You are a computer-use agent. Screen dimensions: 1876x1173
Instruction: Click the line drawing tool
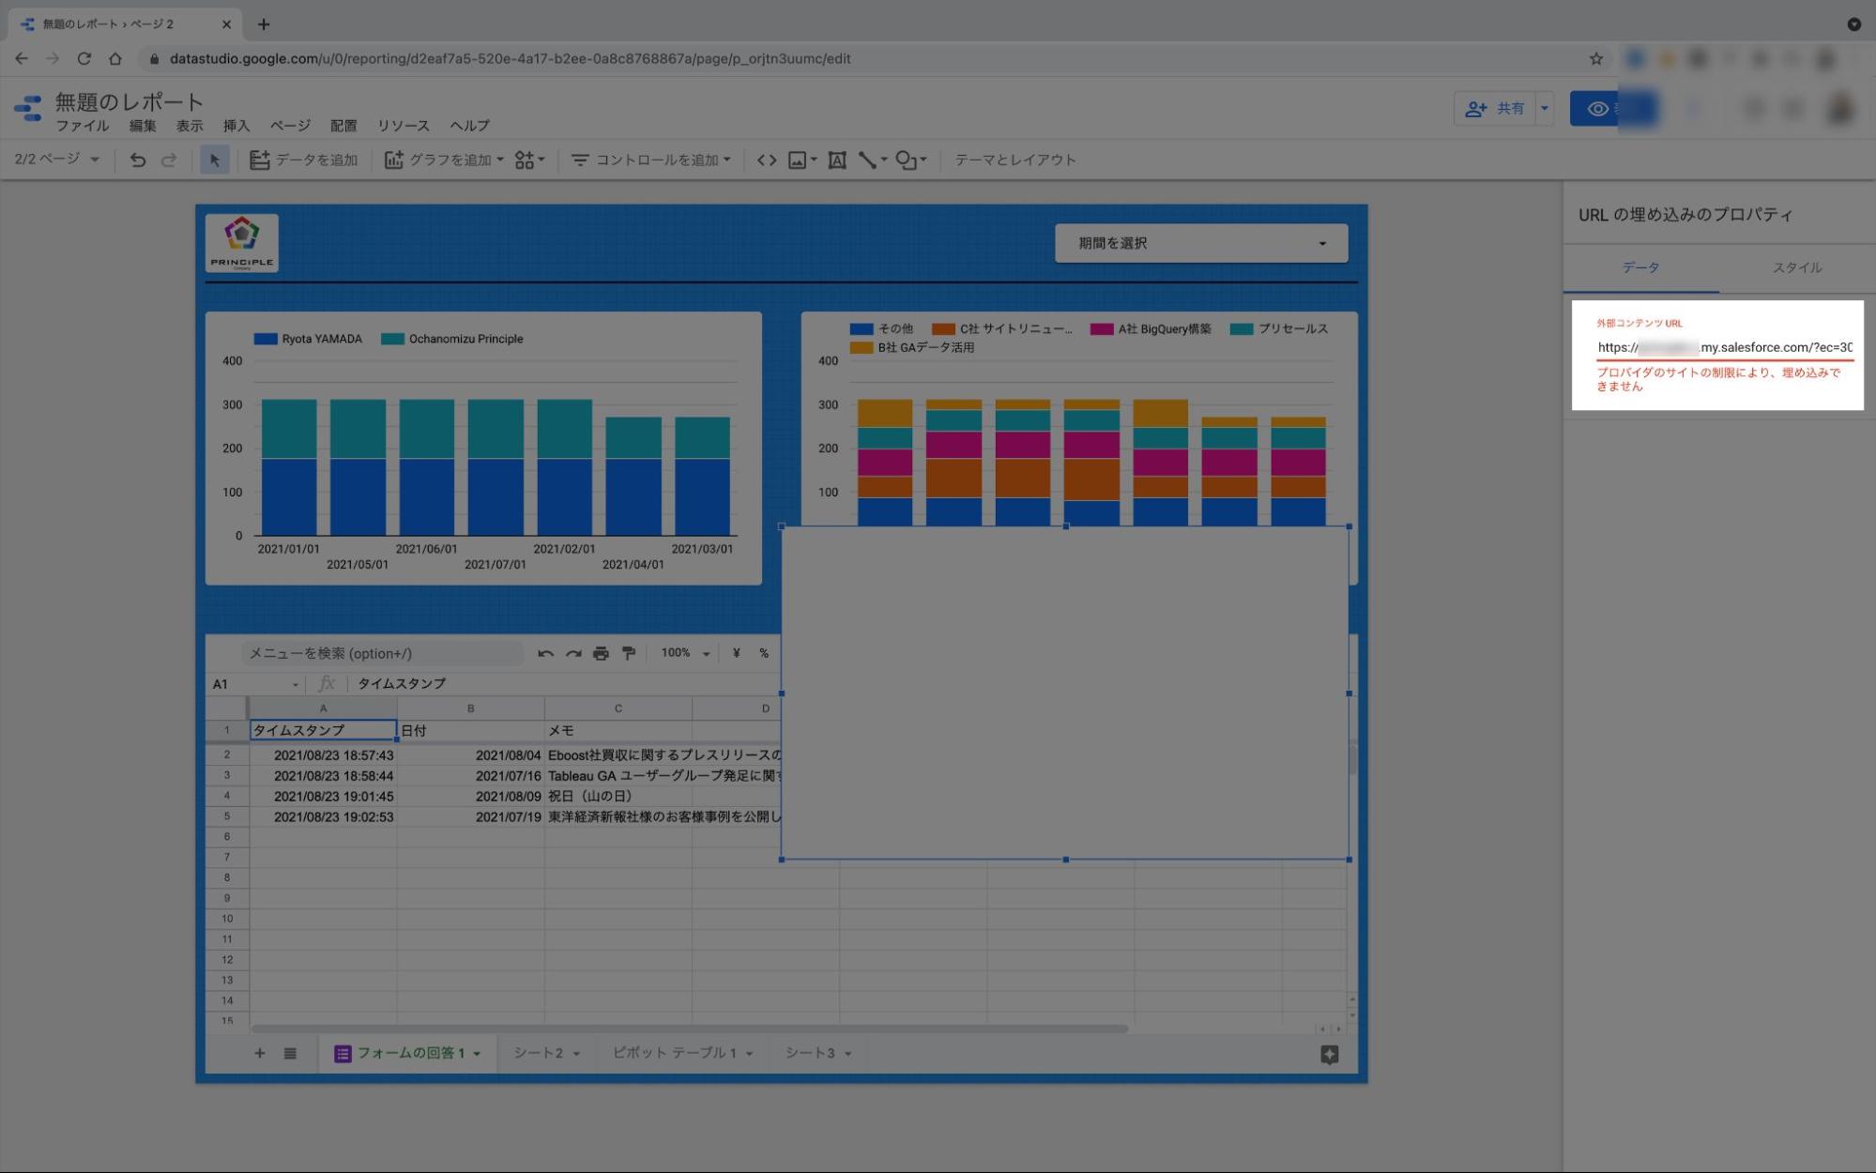[x=867, y=160]
